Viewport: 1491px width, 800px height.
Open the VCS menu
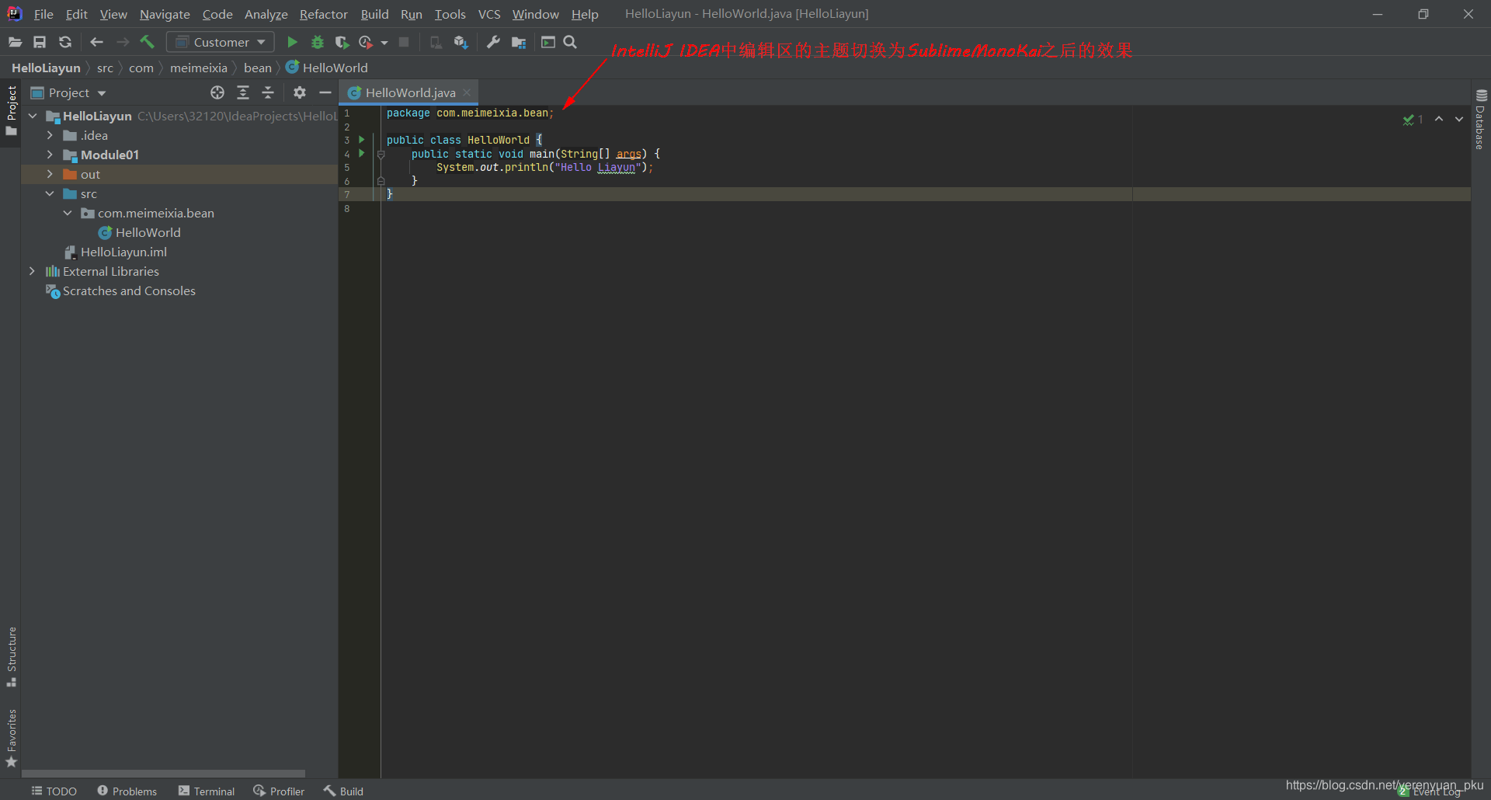489,14
